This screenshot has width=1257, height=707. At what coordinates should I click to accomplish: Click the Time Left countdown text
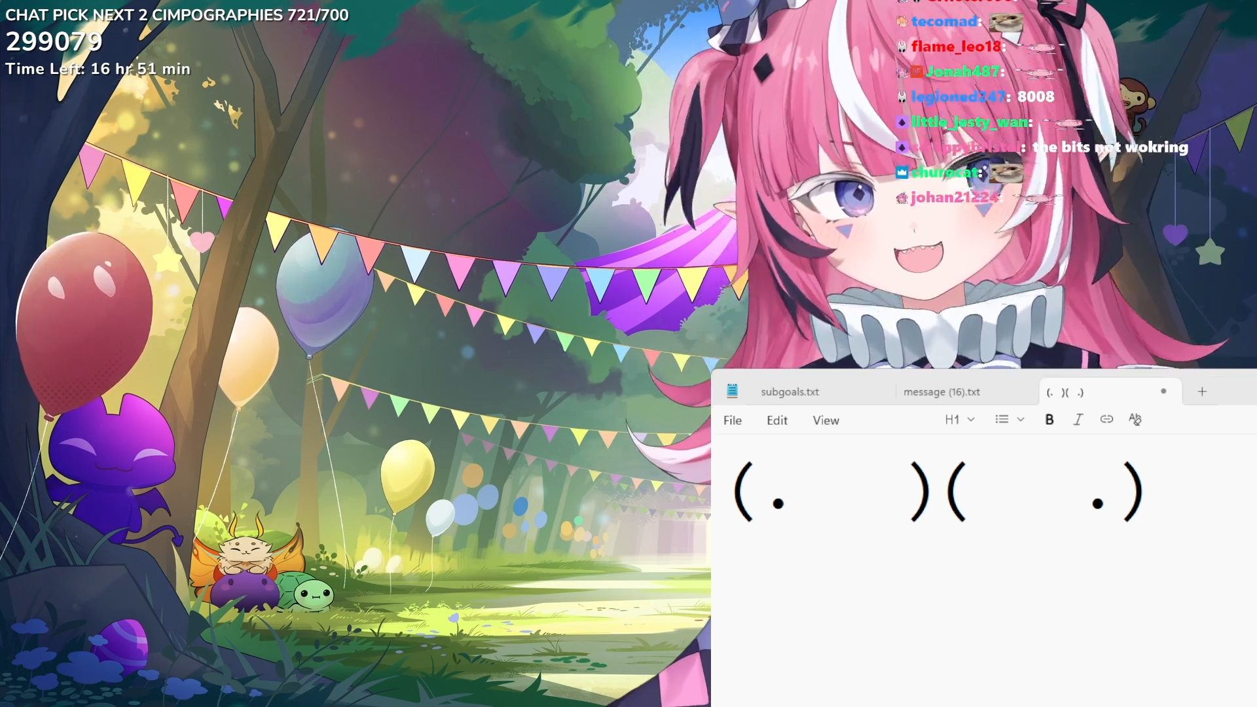(98, 69)
